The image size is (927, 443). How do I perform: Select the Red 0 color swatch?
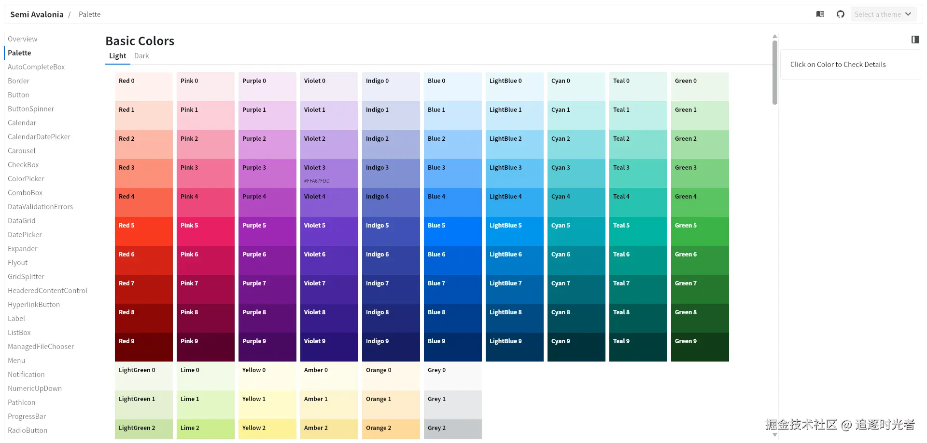pyautogui.click(x=144, y=87)
